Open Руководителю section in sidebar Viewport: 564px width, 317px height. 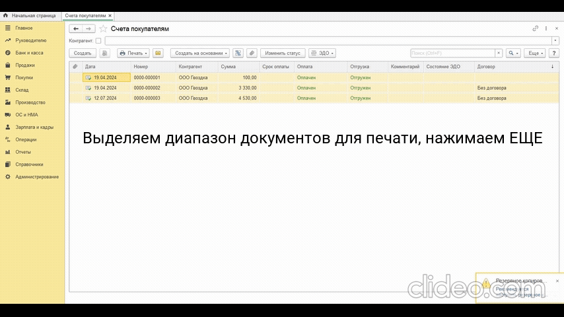pos(30,40)
